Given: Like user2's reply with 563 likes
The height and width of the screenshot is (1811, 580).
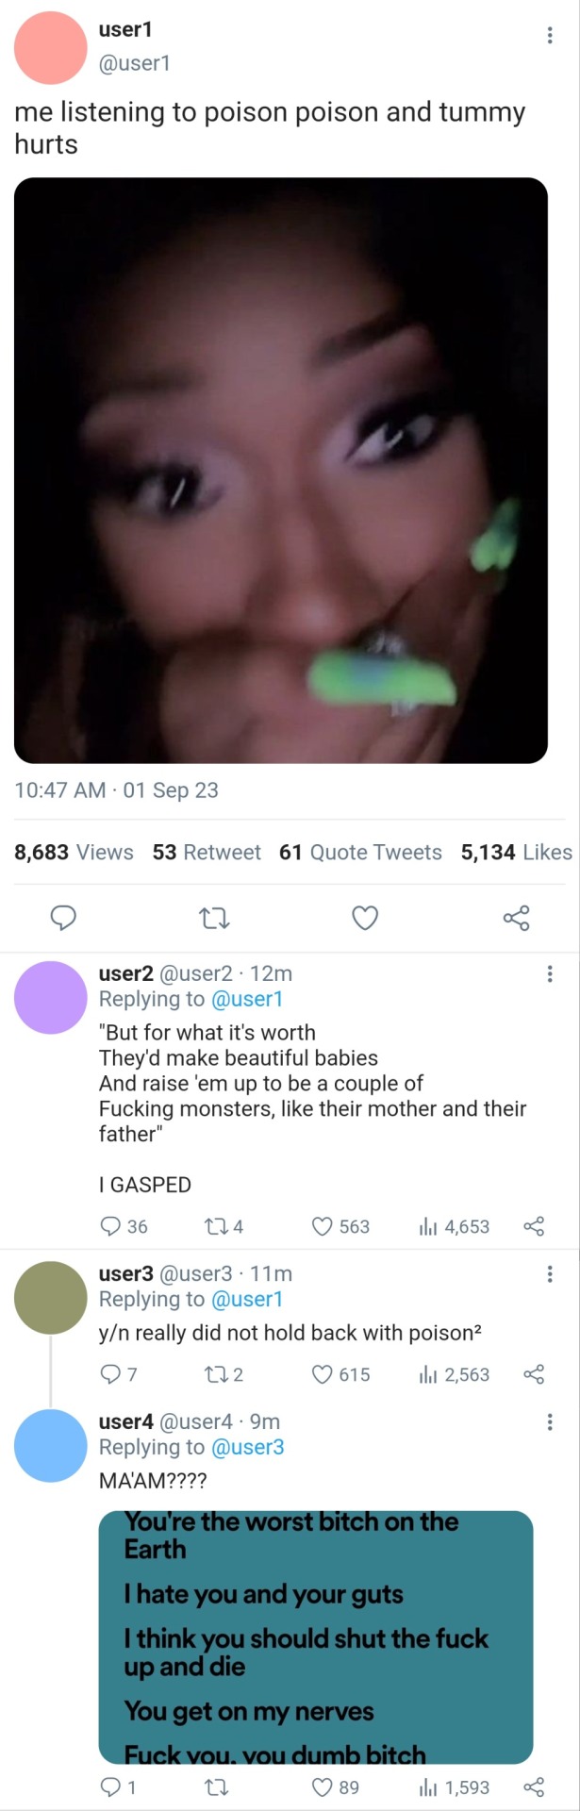Looking at the screenshot, I should click(323, 1226).
